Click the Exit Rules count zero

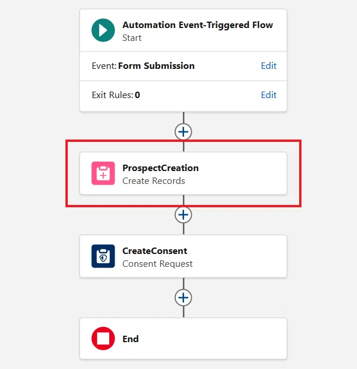pos(137,95)
